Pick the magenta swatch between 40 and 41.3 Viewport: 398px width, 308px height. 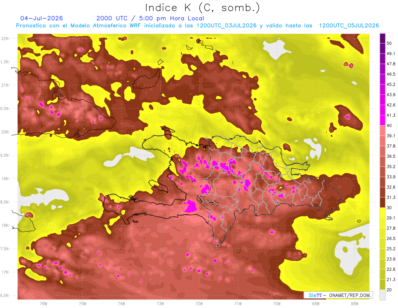click(x=382, y=120)
